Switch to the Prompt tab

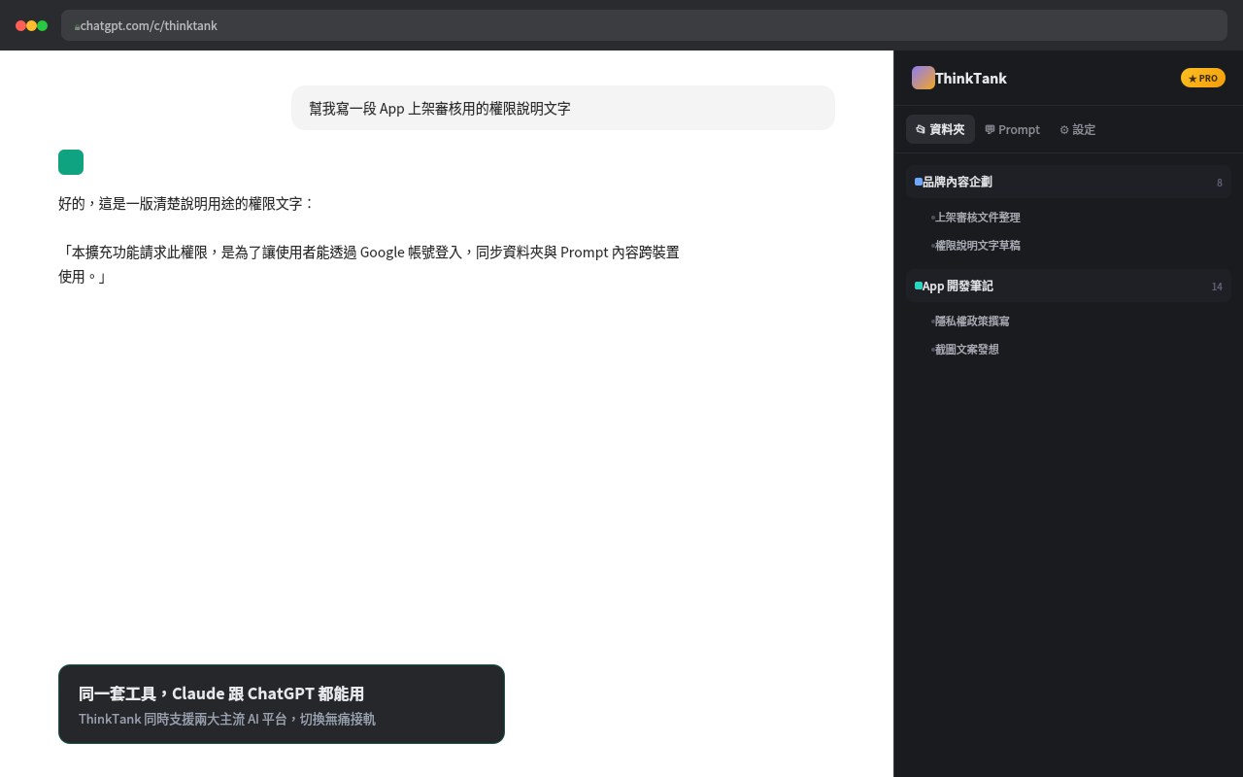pos(1012,129)
